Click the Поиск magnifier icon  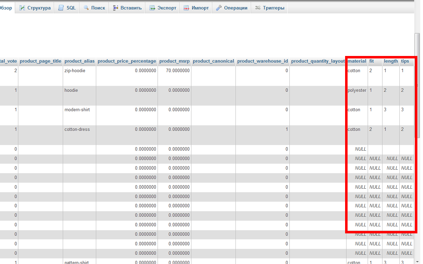pyautogui.click(x=86, y=8)
